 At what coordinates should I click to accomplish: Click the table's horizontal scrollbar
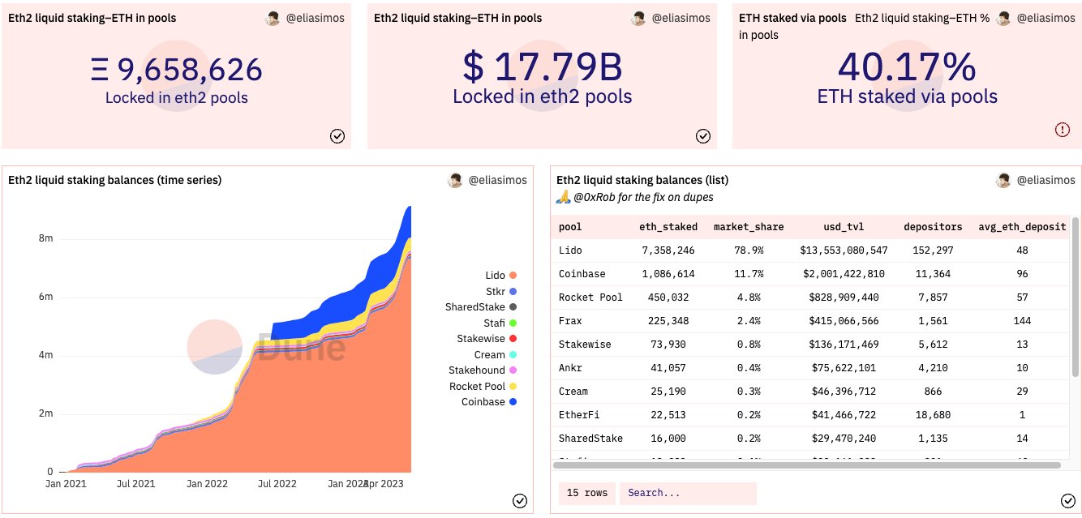tap(807, 465)
